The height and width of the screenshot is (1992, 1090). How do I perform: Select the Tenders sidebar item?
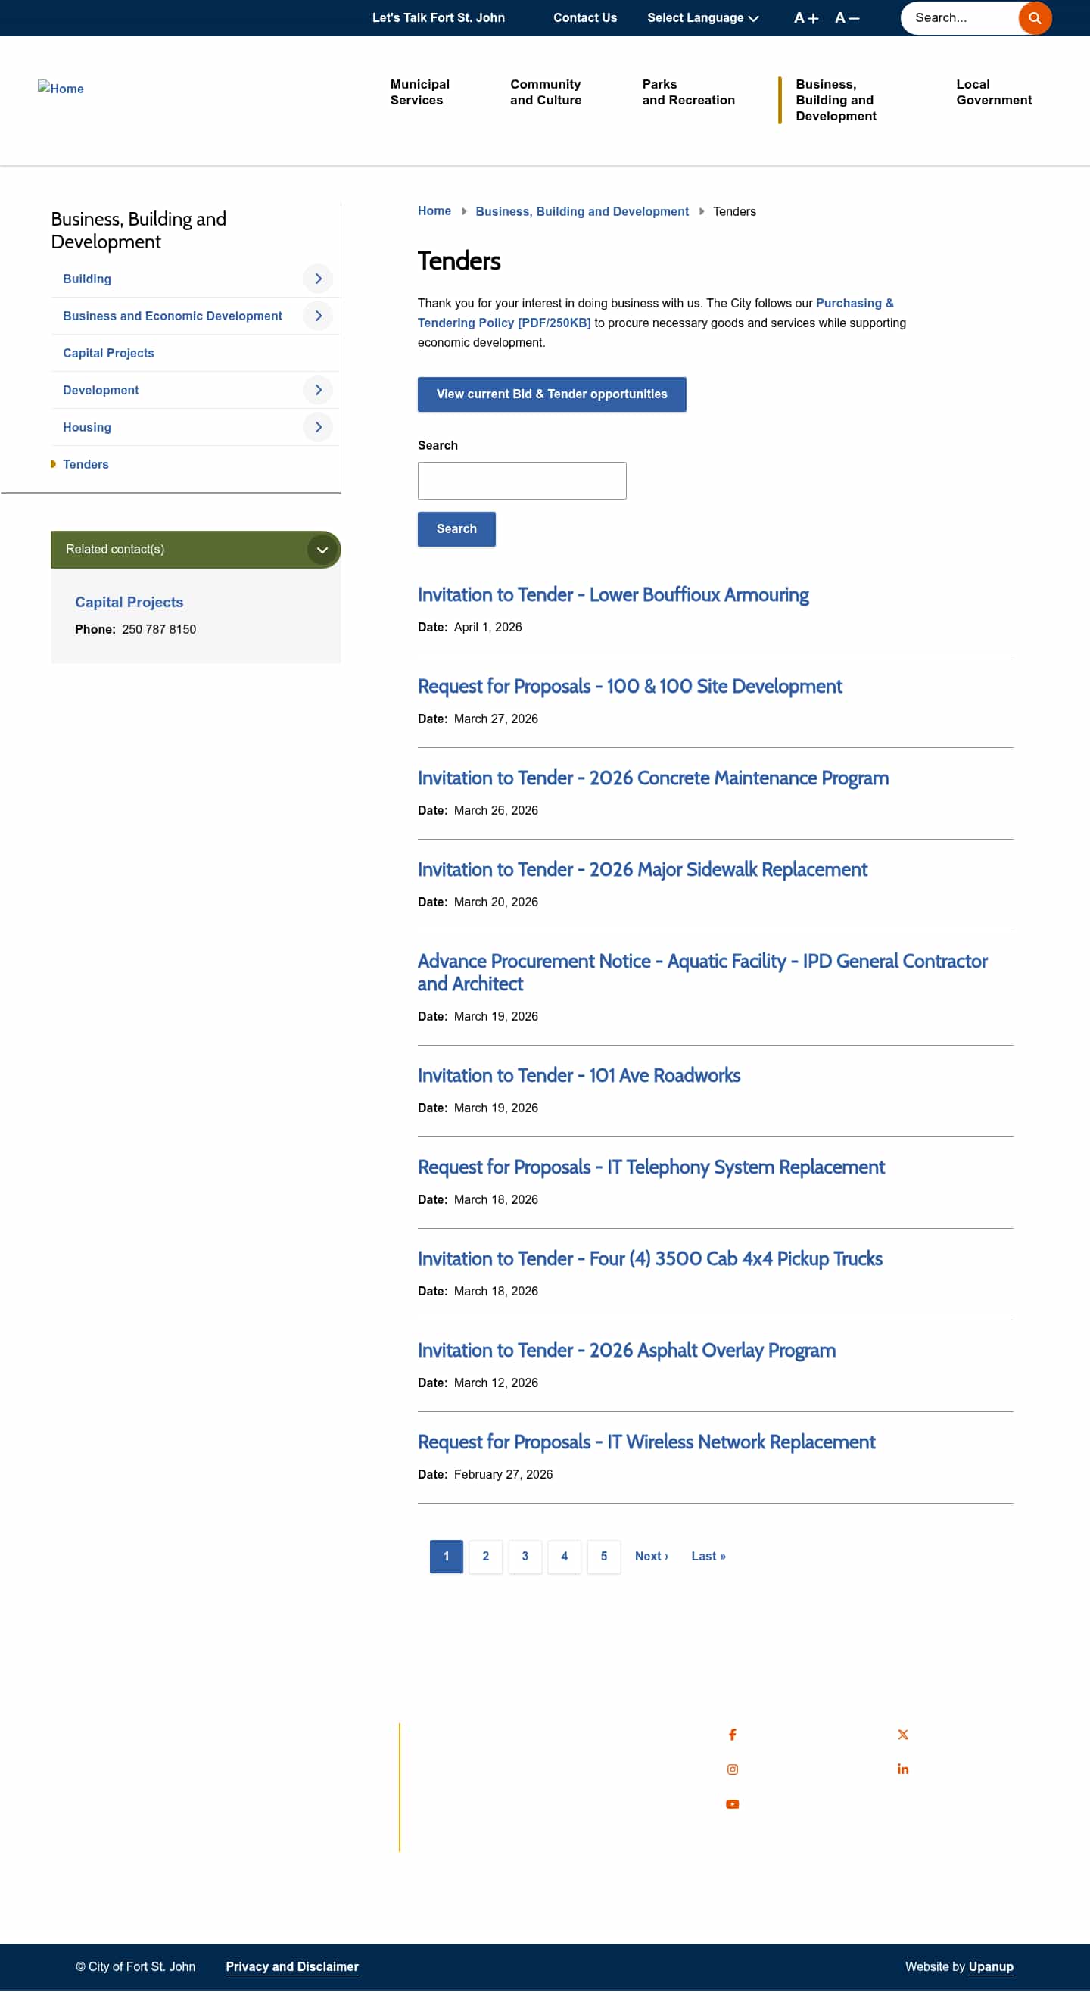[x=86, y=464]
